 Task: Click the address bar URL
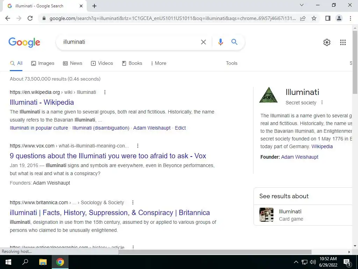[x=172, y=18]
